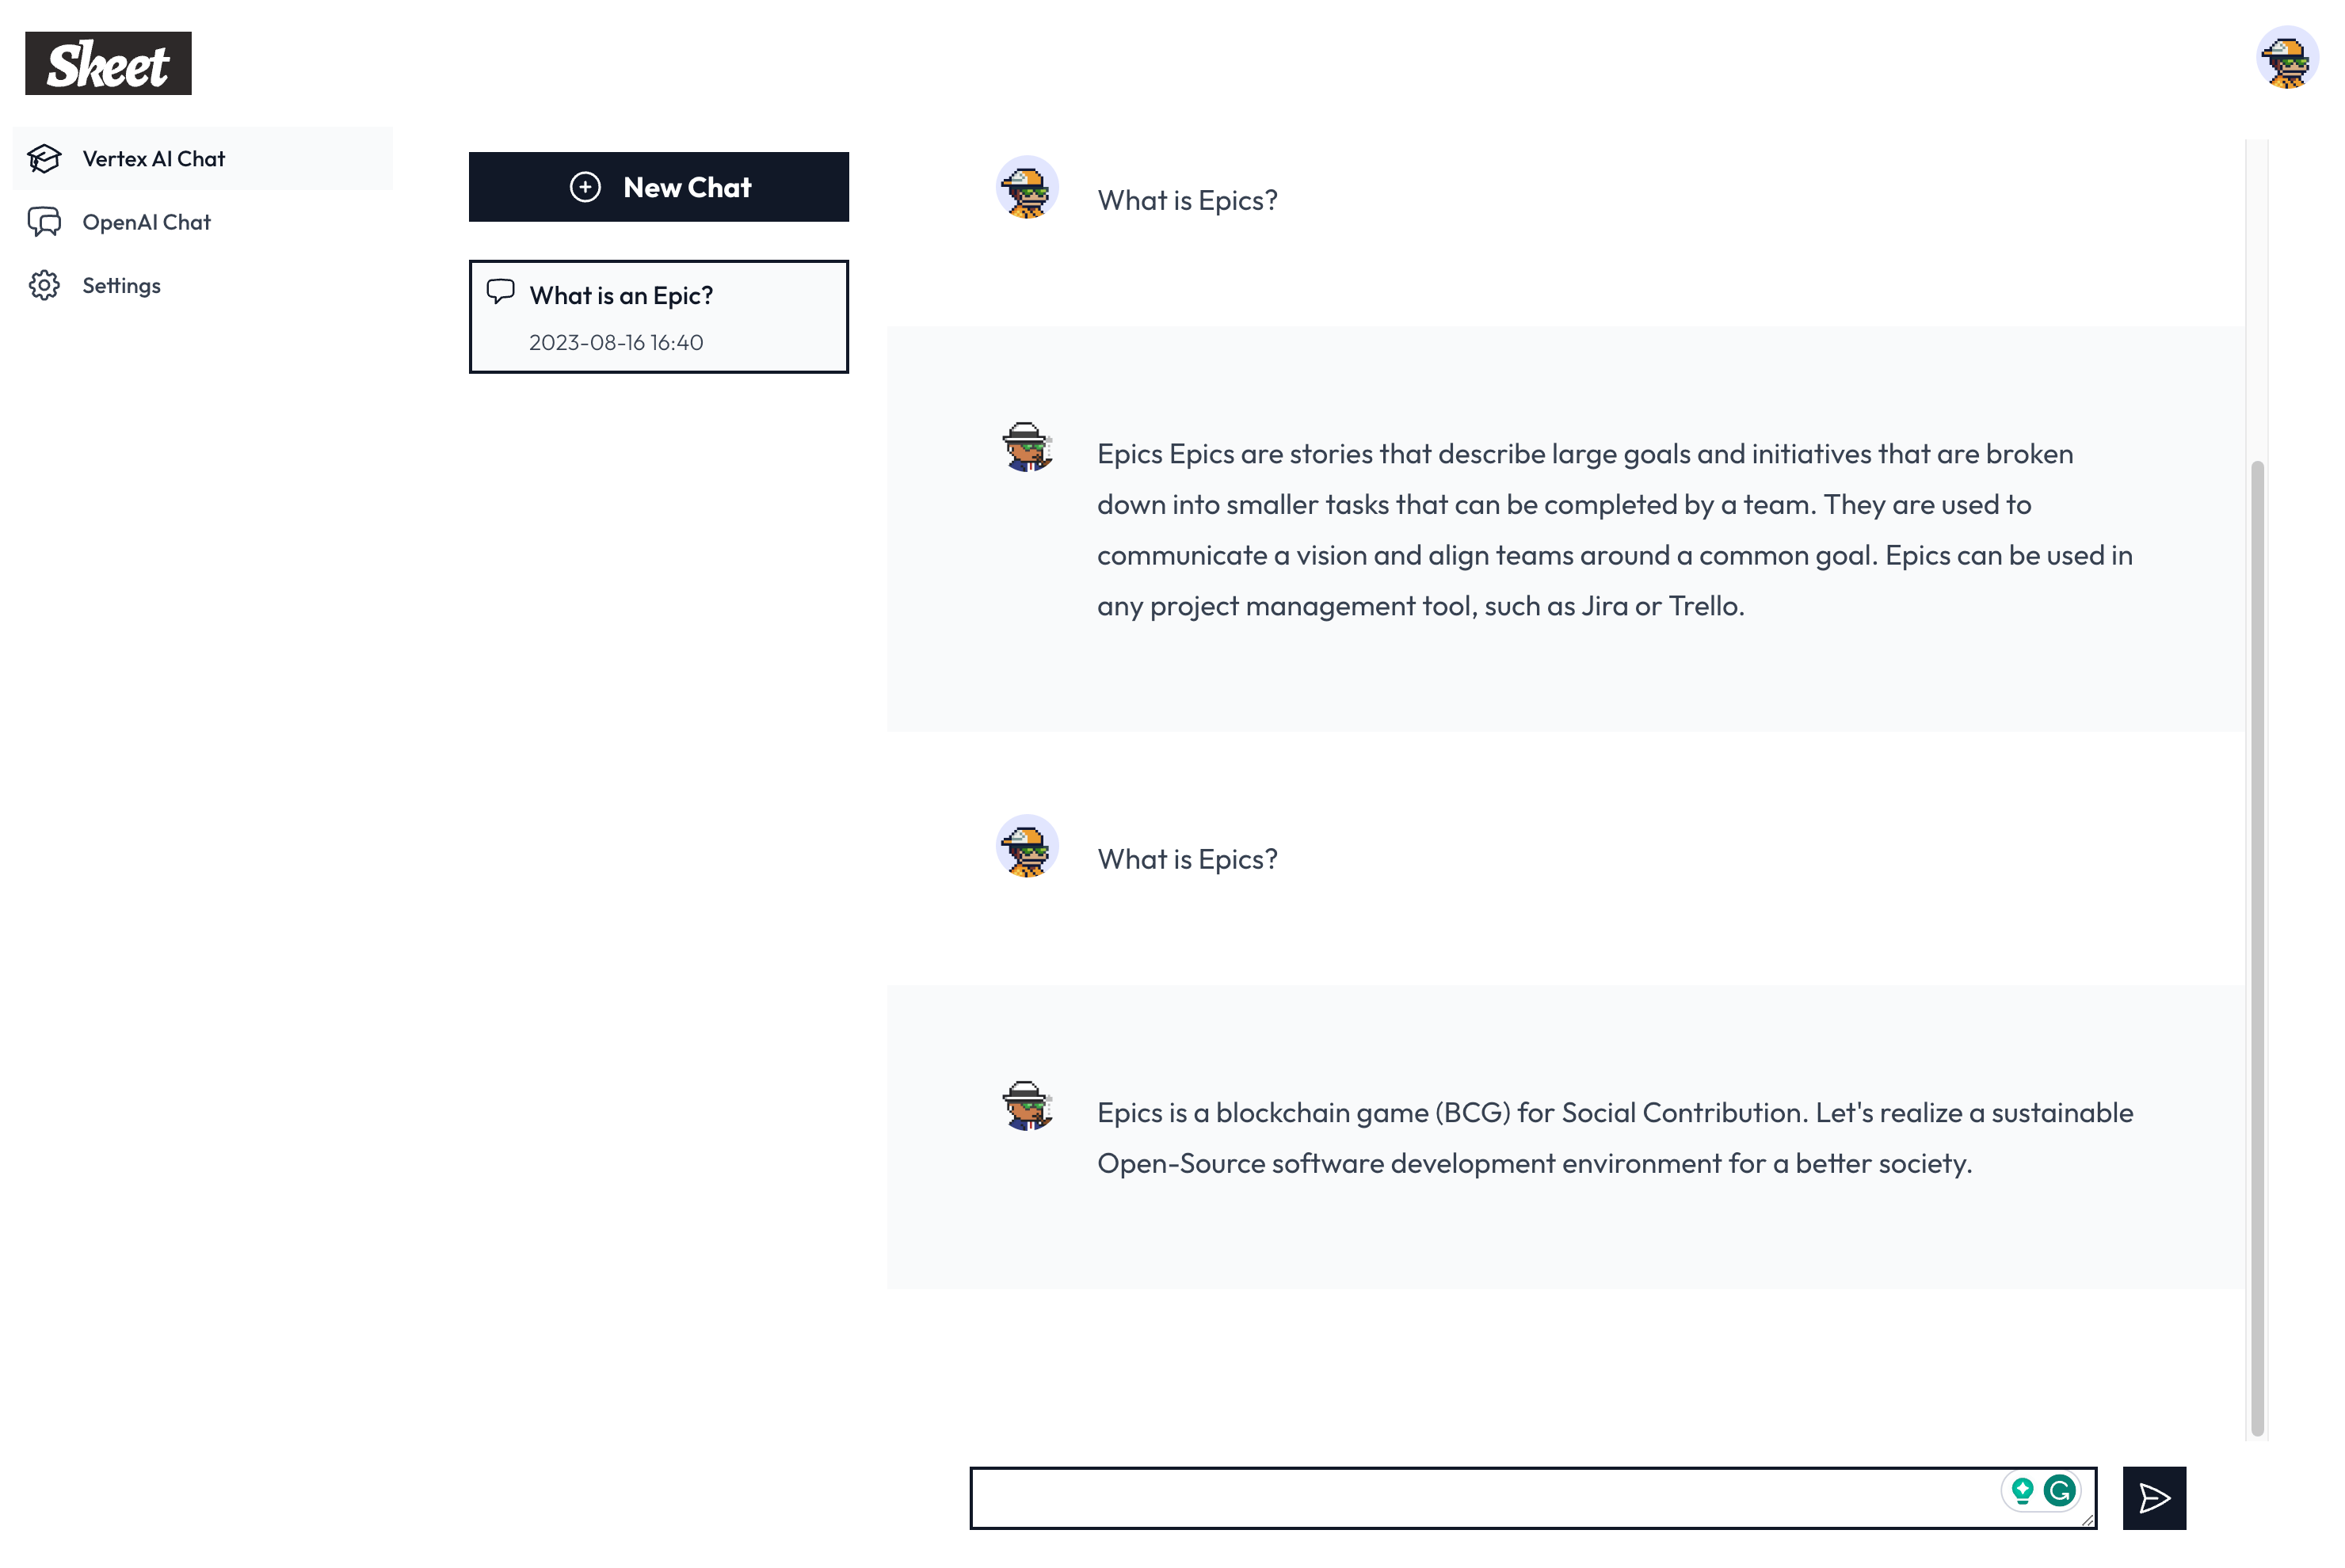Viewport: 2345px width, 1568px height.
Task: Click the Sheet logo
Action: 108,63
